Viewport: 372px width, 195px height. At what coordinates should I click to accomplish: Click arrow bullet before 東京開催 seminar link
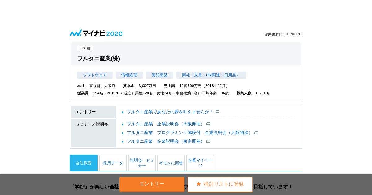click(123, 142)
